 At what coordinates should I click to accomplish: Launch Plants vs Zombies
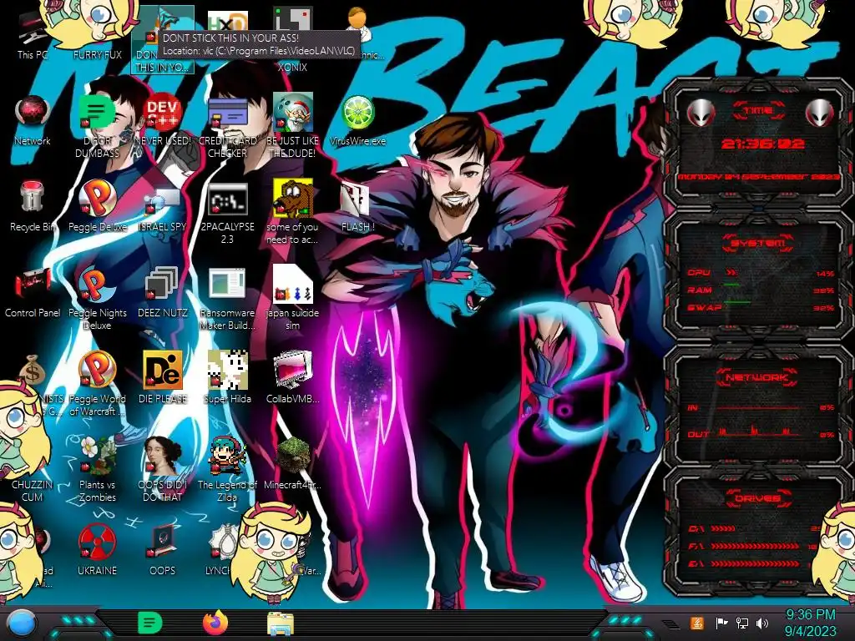click(97, 470)
